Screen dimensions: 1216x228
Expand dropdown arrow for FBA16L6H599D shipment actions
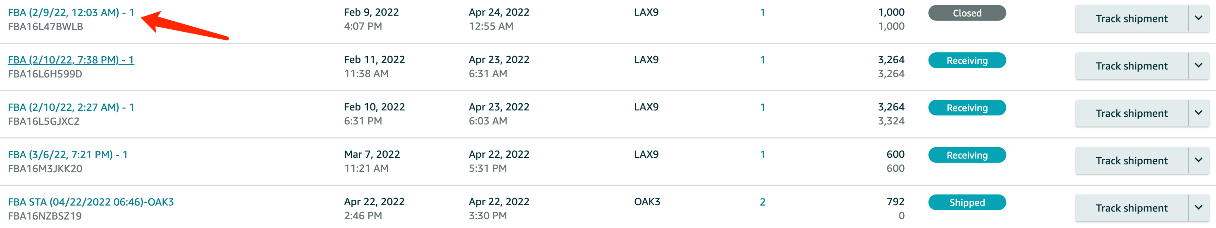tap(1199, 66)
